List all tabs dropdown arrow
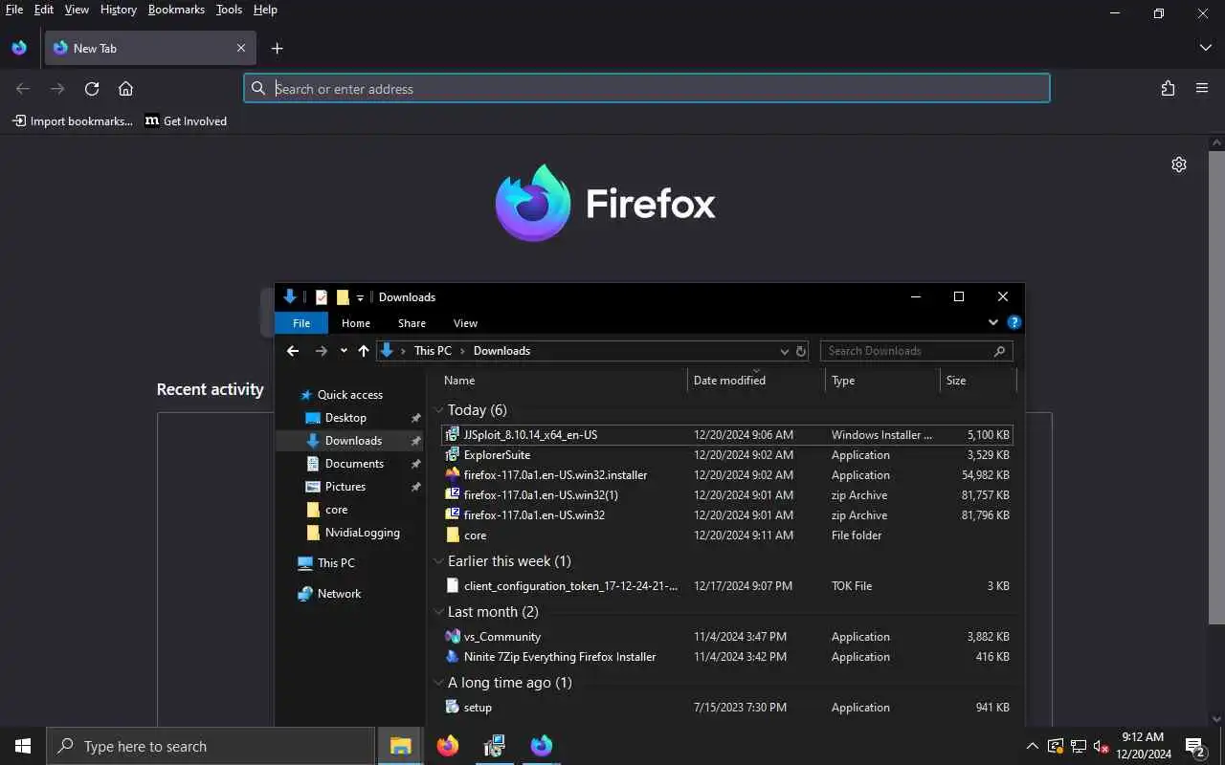Image resolution: width=1225 pixels, height=765 pixels. pos(1205,48)
